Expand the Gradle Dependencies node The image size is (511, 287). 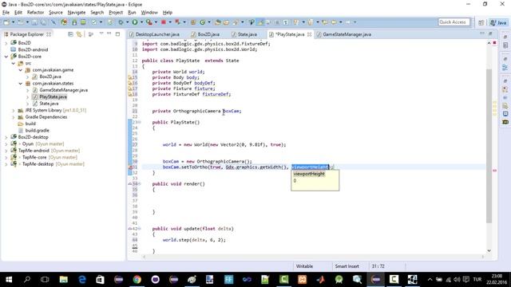pos(14,117)
